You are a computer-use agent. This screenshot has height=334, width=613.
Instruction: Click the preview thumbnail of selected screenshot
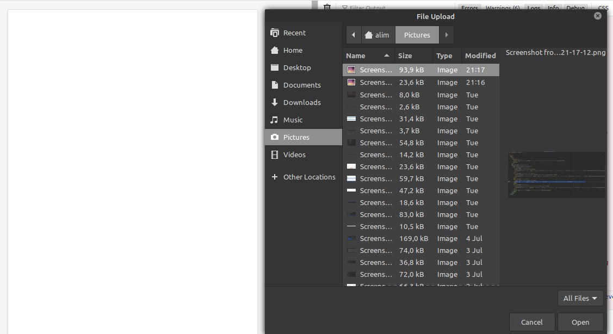(x=556, y=175)
